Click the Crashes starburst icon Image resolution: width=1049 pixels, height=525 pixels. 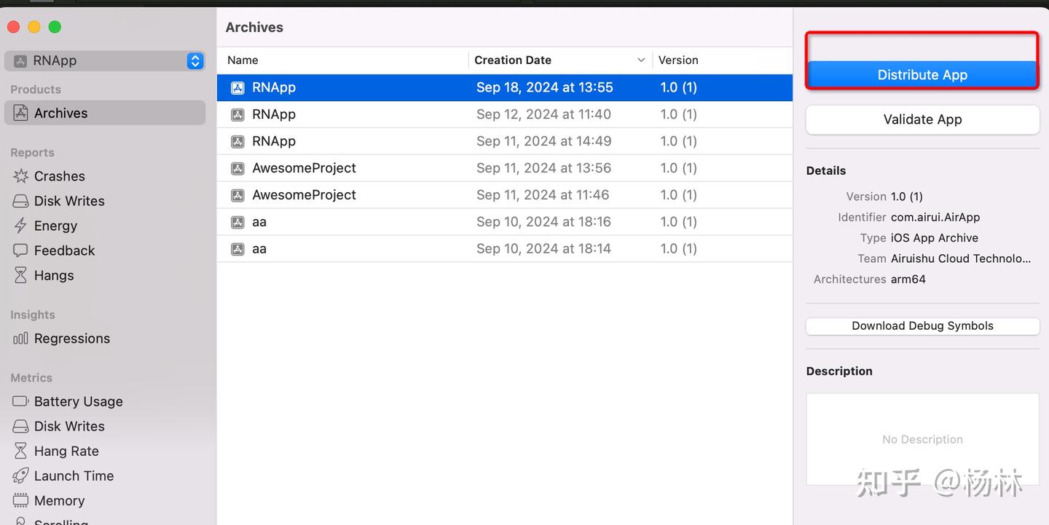coord(20,176)
